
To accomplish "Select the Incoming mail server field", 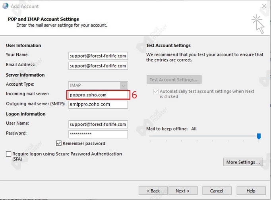I will tap(98, 95).
